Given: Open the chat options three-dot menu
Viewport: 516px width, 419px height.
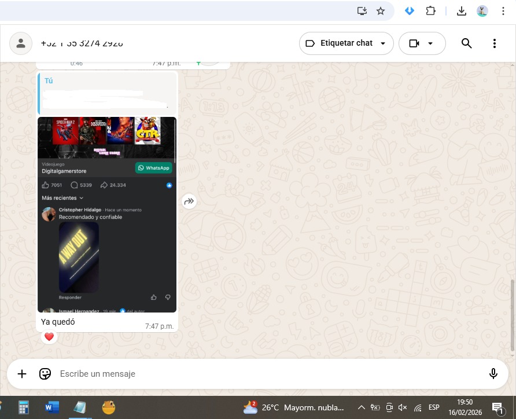Looking at the screenshot, I should (494, 43).
